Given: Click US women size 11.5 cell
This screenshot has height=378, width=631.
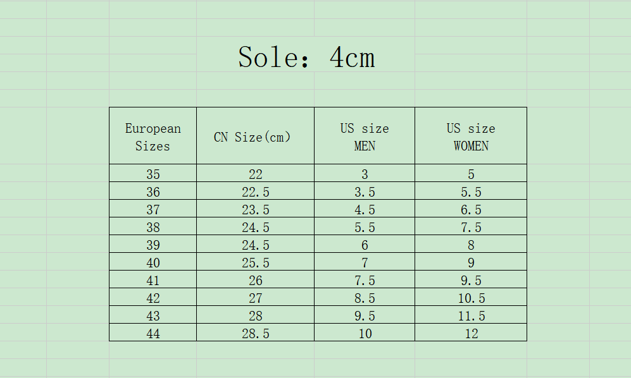Looking at the screenshot, I should [x=471, y=315].
